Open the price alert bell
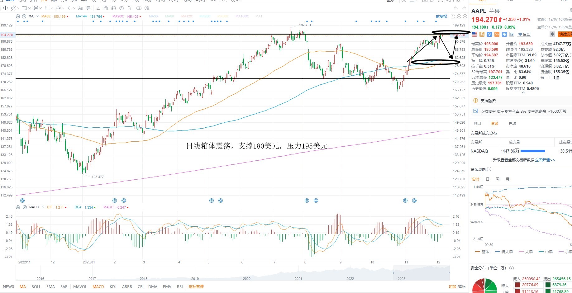572x293 pixels. coord(552,34)
